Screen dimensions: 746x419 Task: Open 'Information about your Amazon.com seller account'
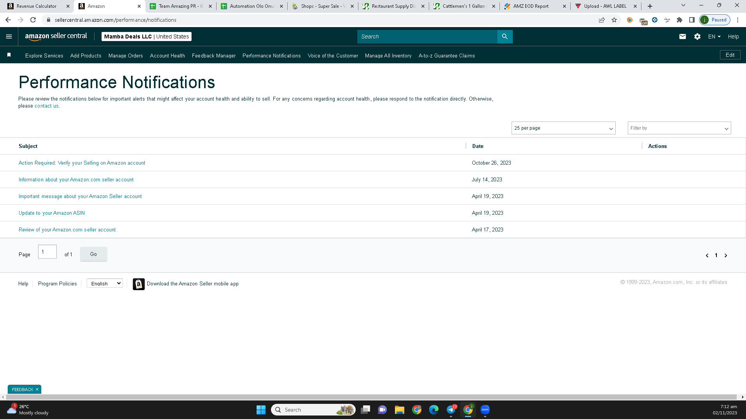click(x=76, y=180)
